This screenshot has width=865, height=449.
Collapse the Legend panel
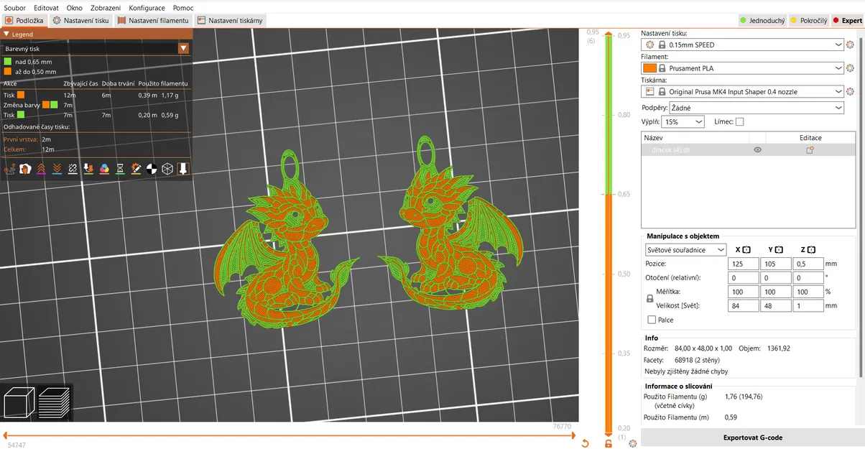pyautogui.click(x=6, y=34)
